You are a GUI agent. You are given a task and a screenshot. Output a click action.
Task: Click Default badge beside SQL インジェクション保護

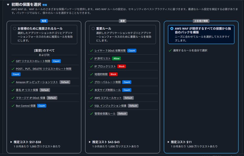point(133,106)
